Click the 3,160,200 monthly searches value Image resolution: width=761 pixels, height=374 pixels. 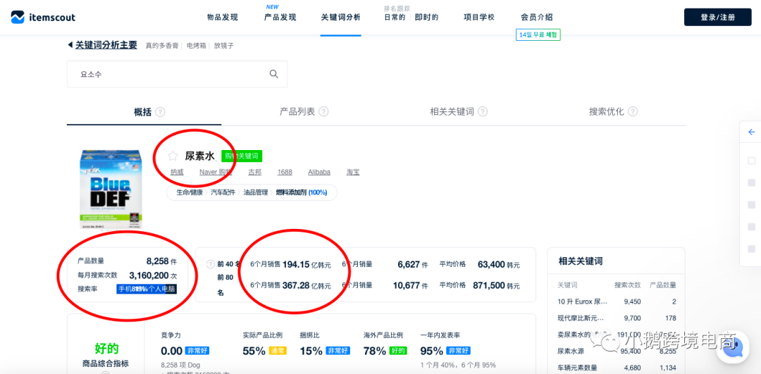[x=149, y=275]
